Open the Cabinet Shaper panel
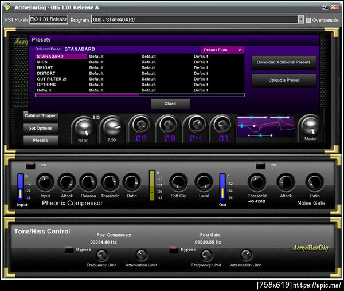344x291 pixels. pos(40,116)
